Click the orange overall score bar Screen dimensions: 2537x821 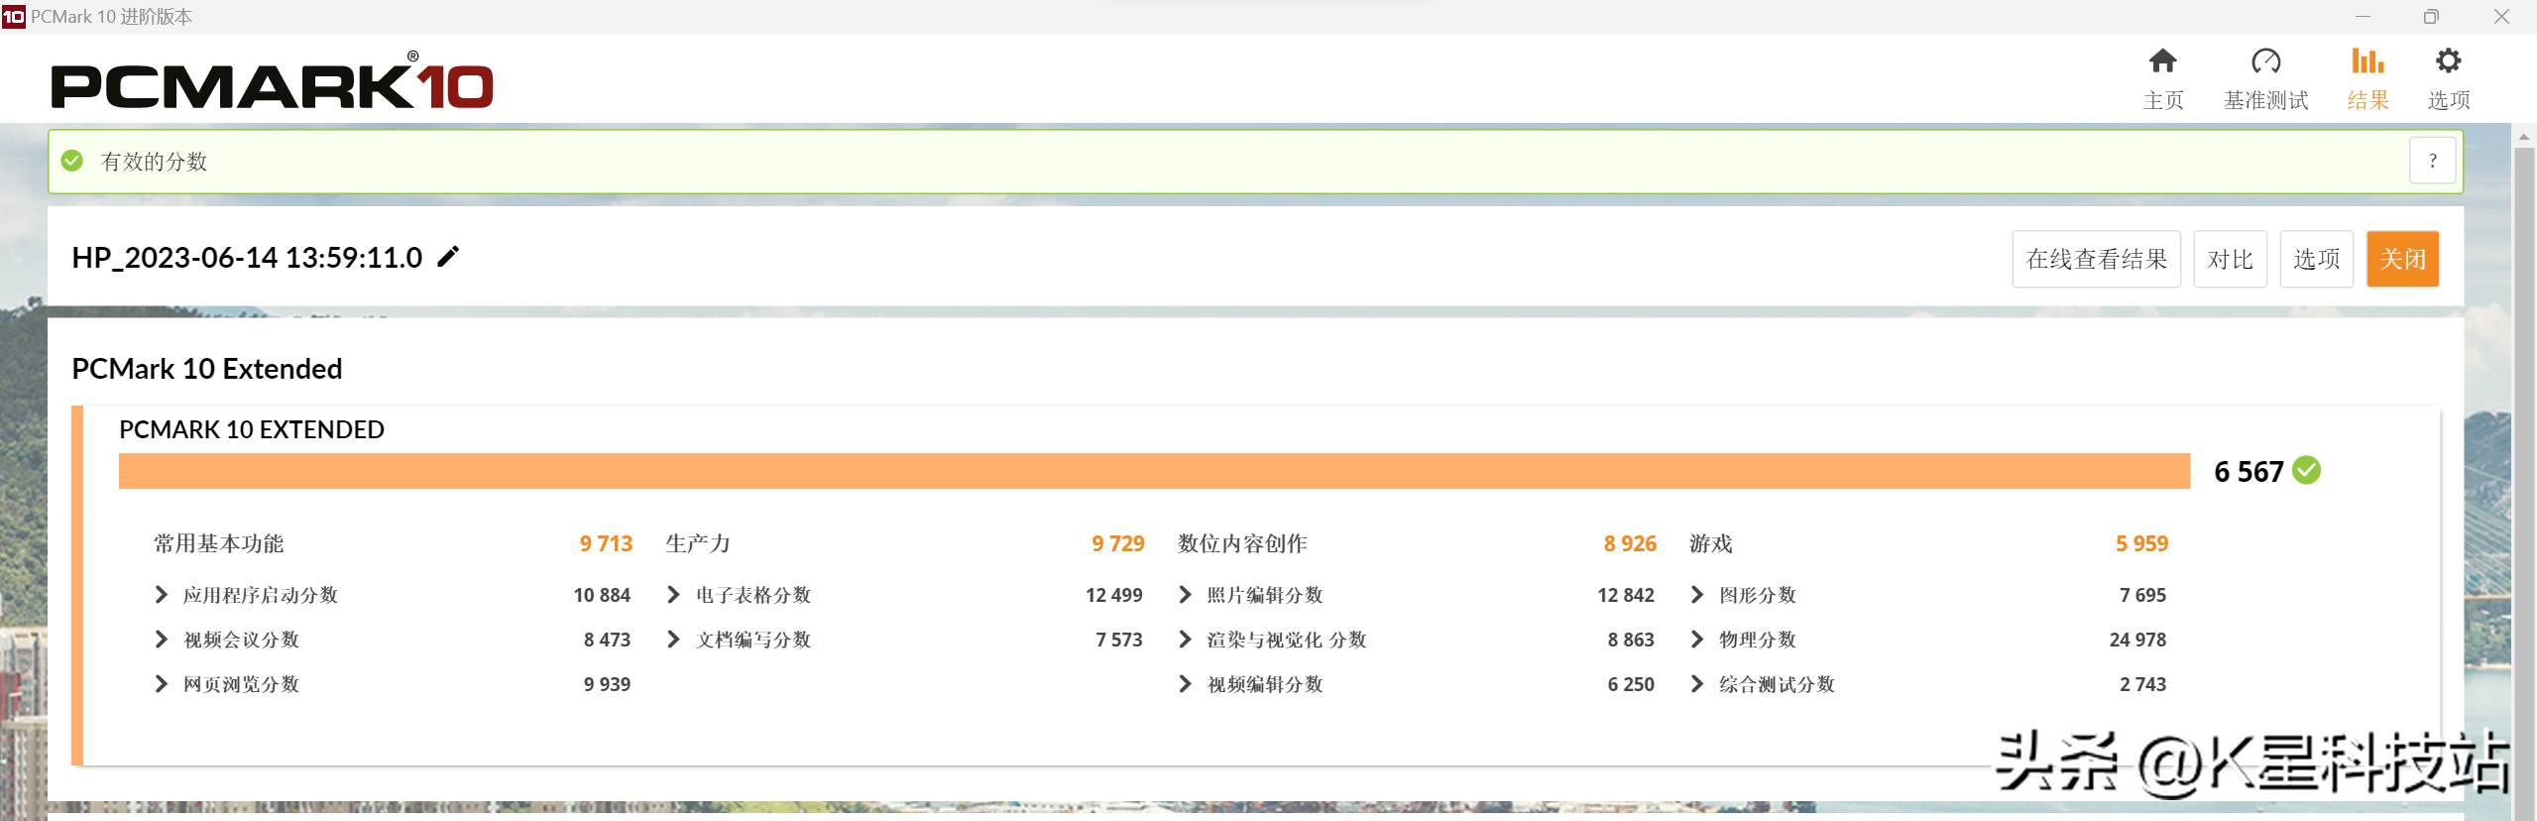[1154, 471]
